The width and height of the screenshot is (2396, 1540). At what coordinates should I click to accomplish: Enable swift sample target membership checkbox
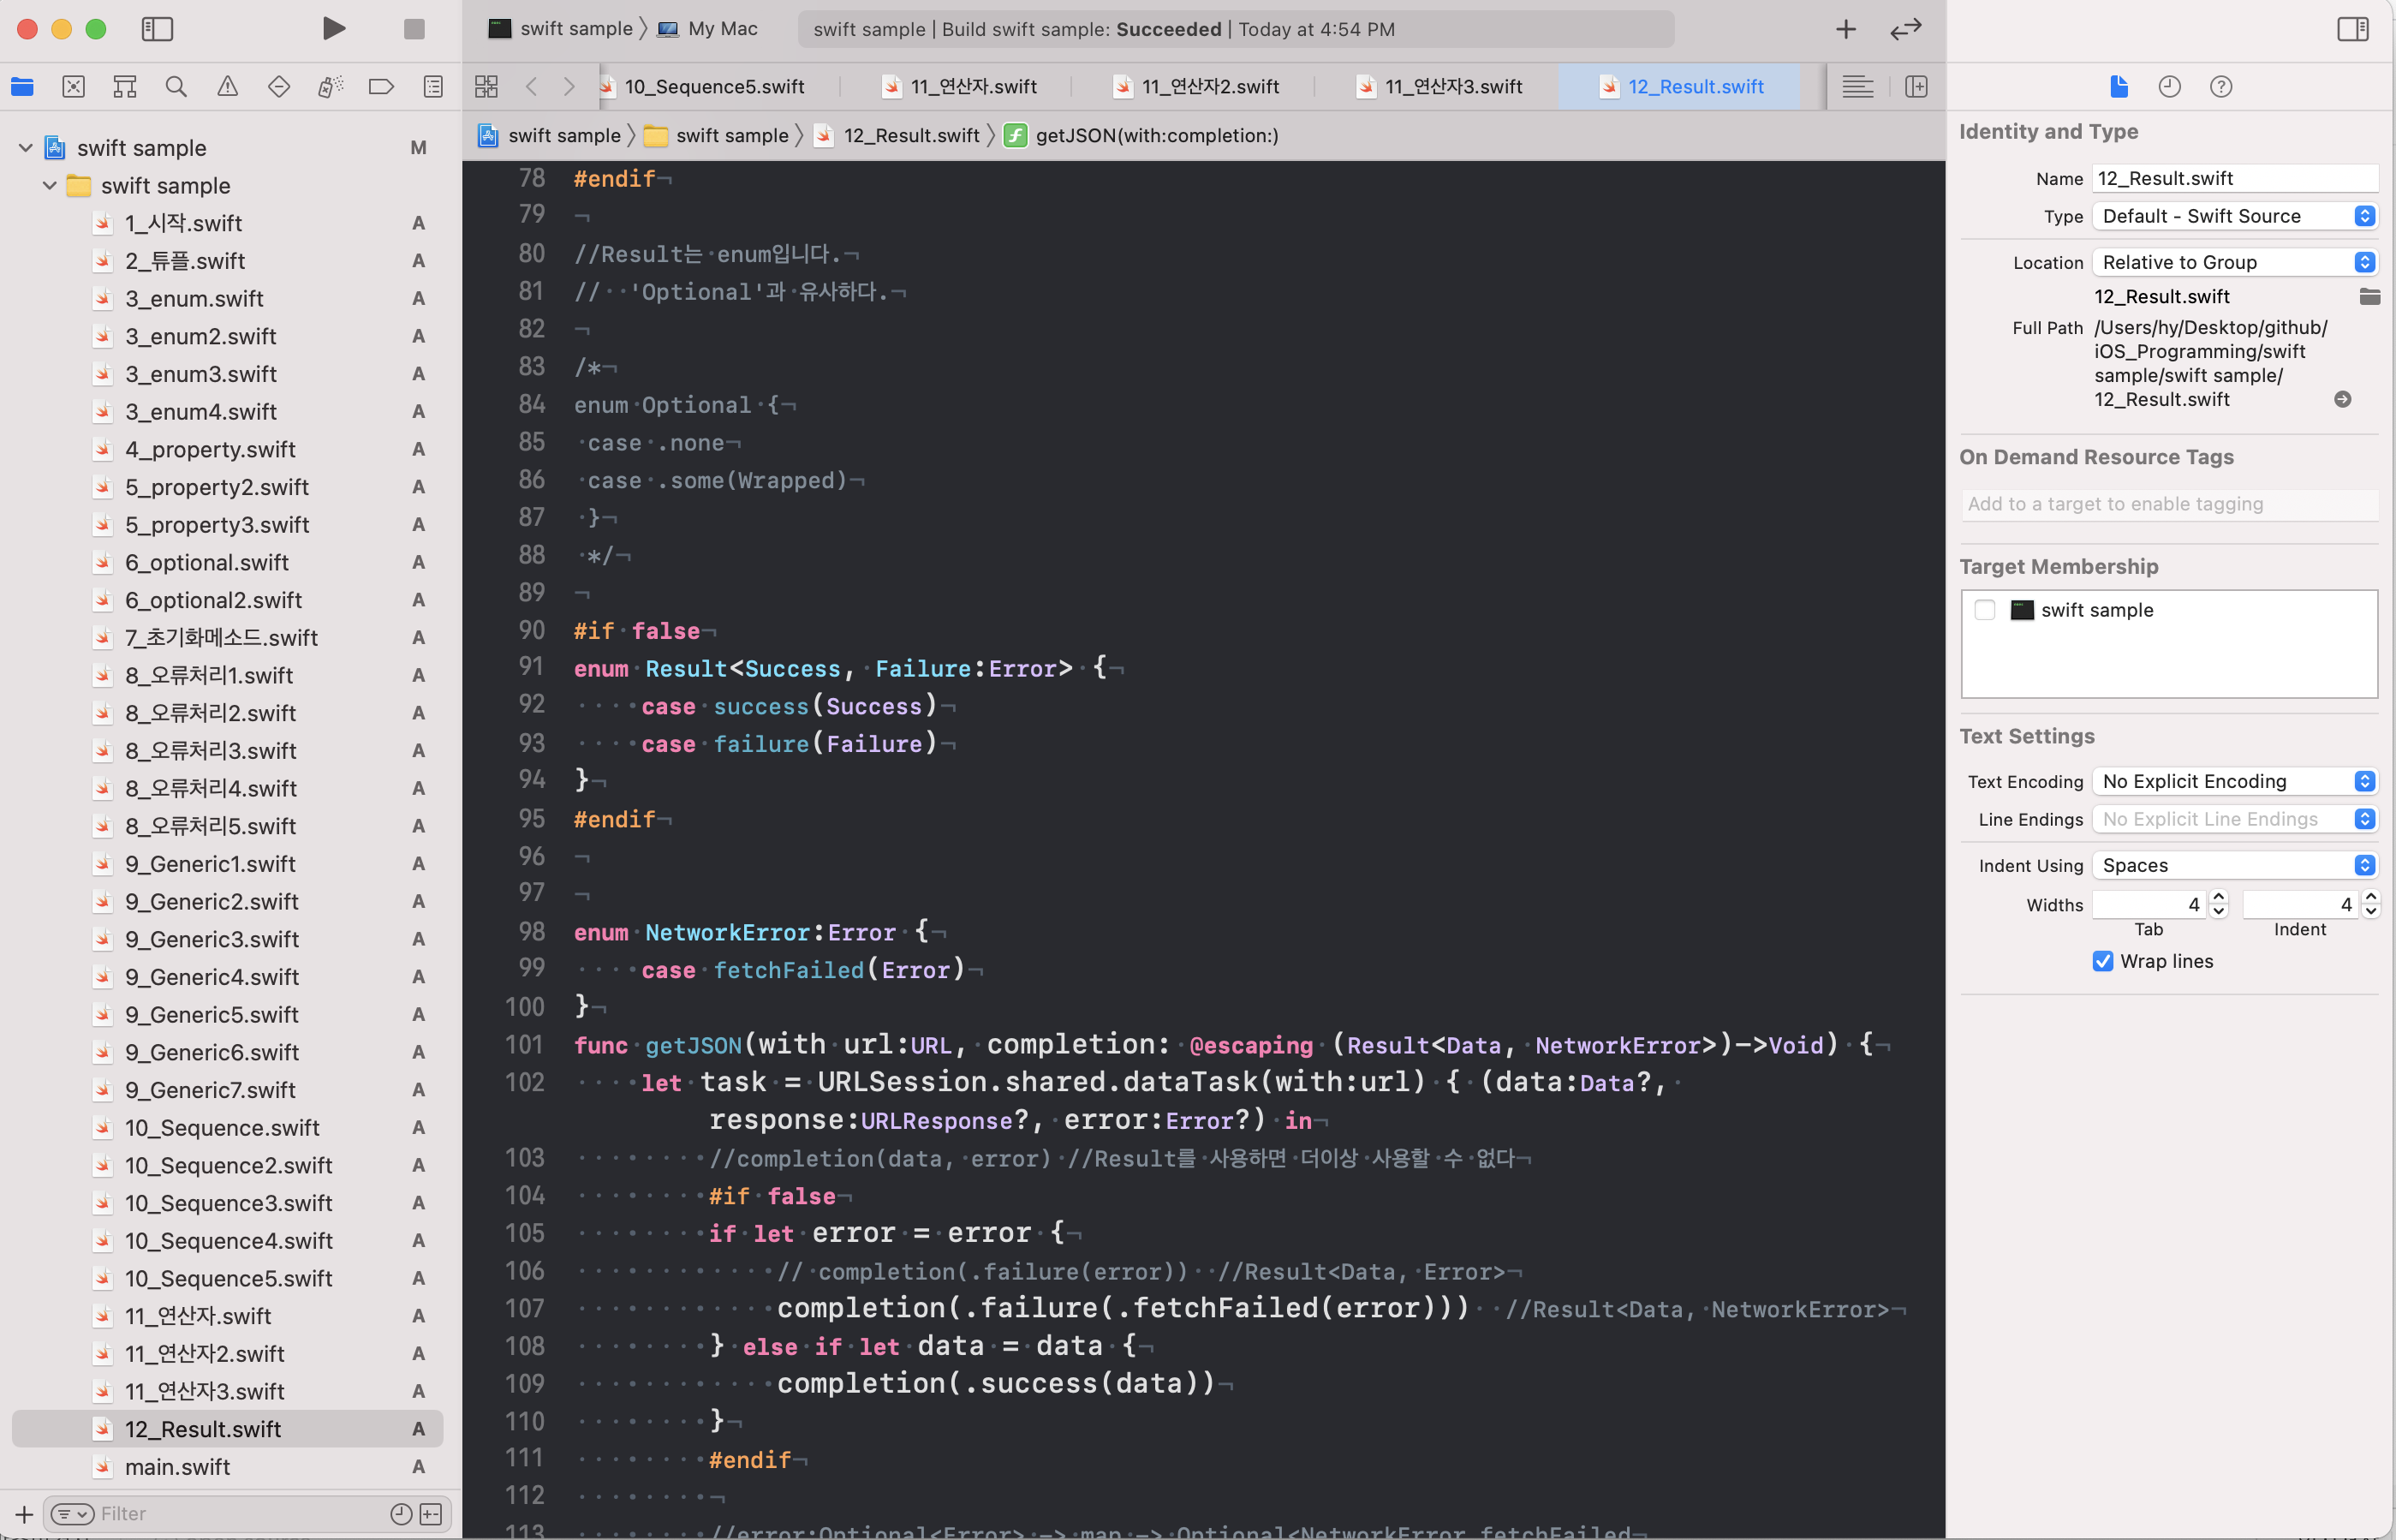(x=1985, y=610)
